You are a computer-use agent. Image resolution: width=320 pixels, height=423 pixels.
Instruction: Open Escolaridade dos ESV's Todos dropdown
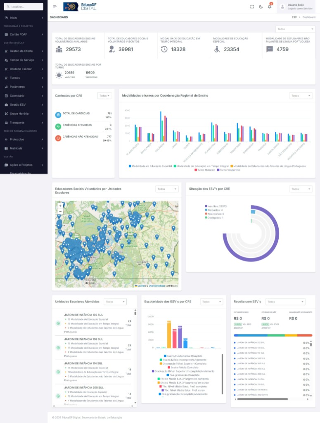(x=212, y=302)
